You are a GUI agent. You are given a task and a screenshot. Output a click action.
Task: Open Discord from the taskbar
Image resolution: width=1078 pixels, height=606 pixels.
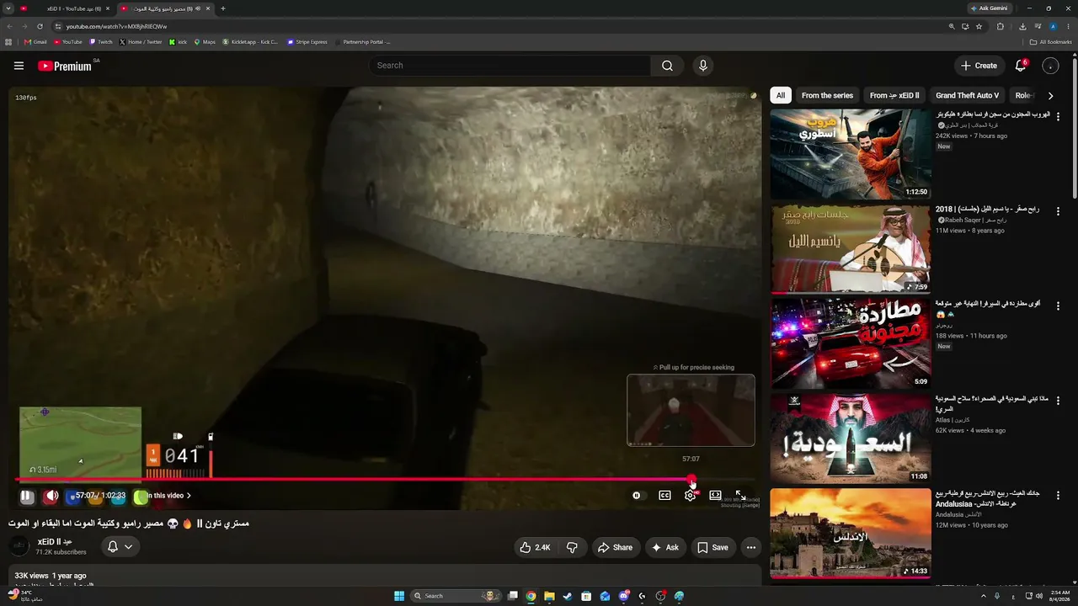[624, 596]
